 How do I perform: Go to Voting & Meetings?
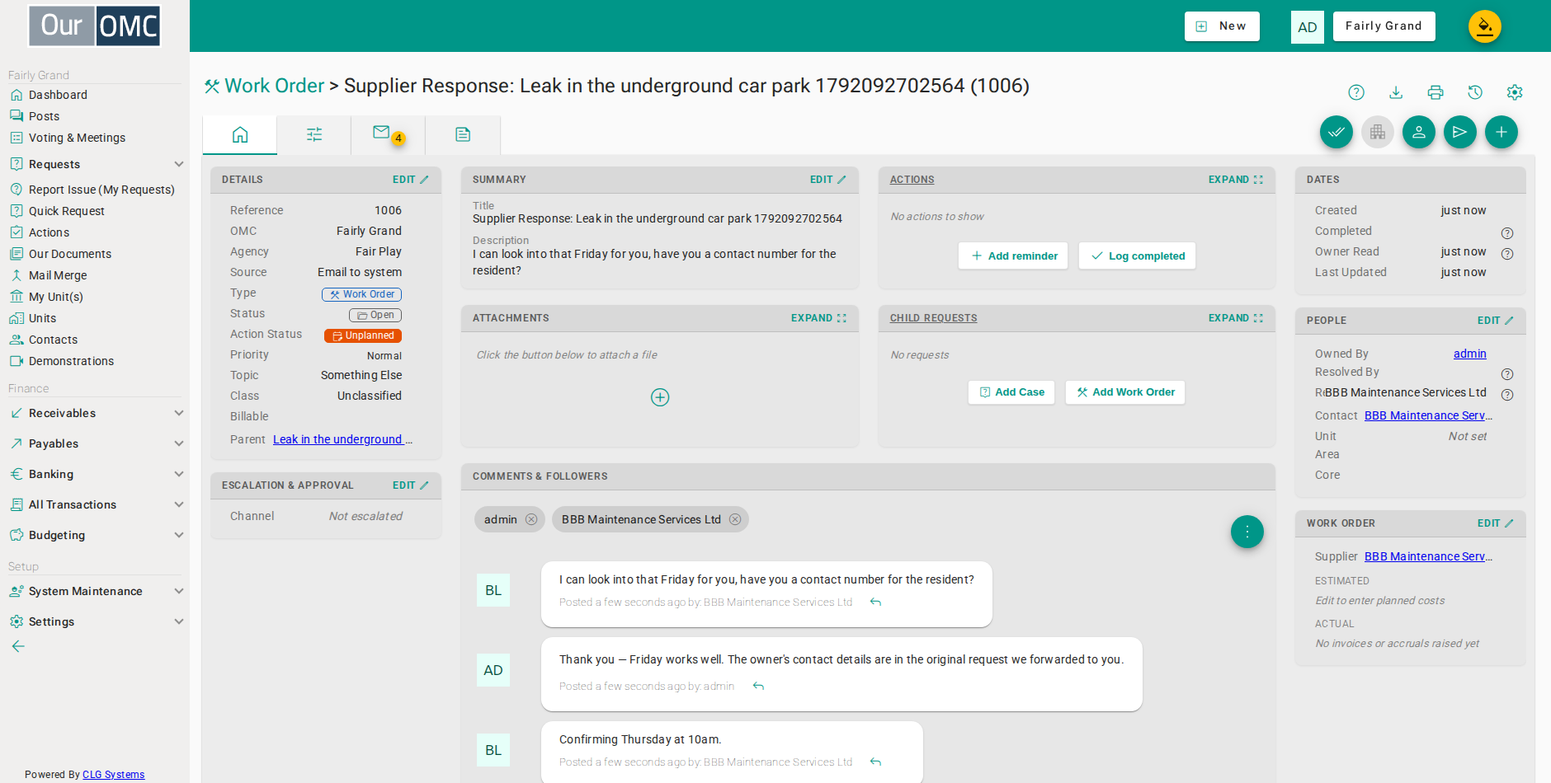point(77,138)
